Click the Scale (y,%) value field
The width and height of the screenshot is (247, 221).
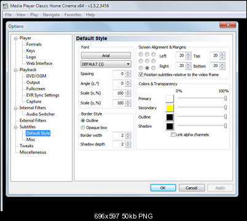tap(119, 103)
